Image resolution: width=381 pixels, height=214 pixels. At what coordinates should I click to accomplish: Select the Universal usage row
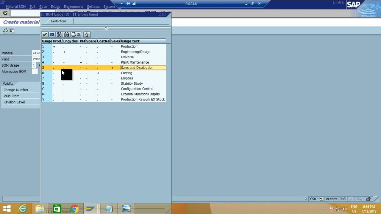pos(104,57)
